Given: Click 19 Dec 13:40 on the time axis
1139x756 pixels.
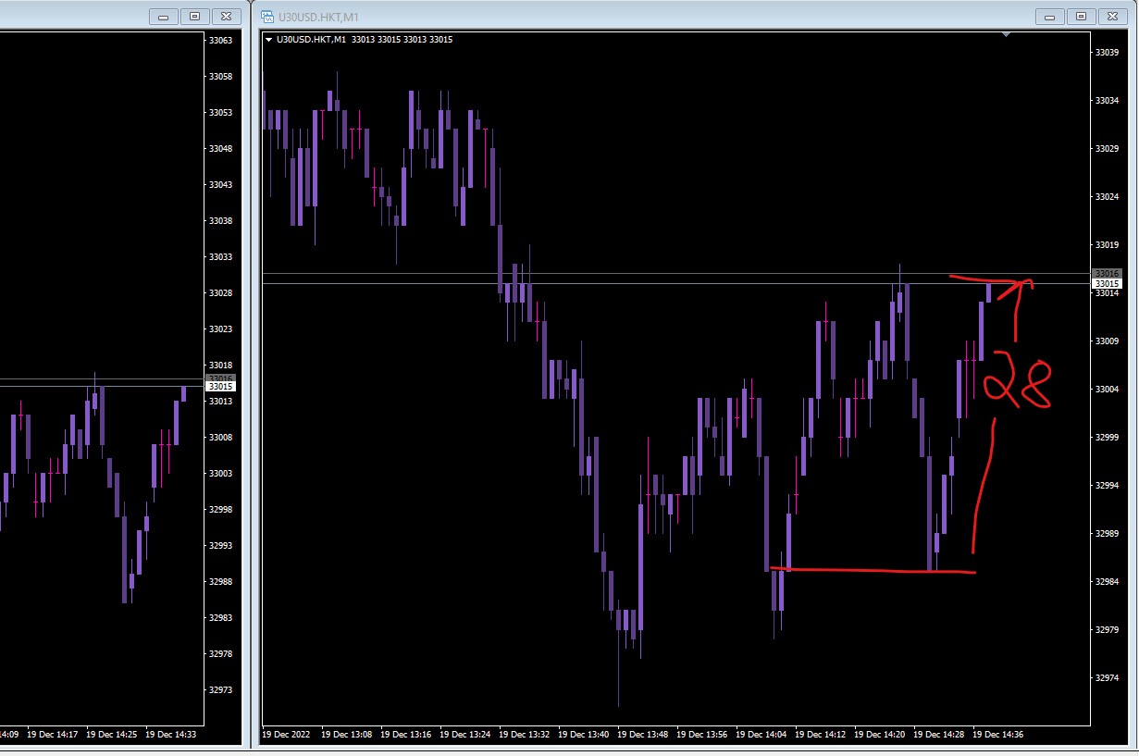Looking at the screenshot, I should tap(583, 734).
